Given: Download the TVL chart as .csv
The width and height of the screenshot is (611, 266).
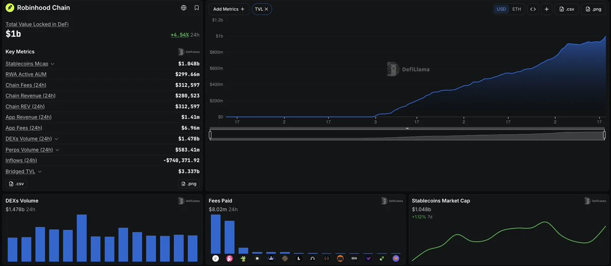Looking at the screenshot, I should (x=567, y=9).
